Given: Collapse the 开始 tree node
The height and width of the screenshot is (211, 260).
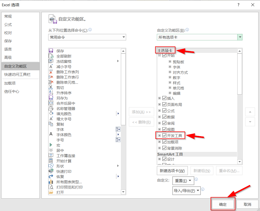Looking at the screenshot, I should tap(159, 55).
